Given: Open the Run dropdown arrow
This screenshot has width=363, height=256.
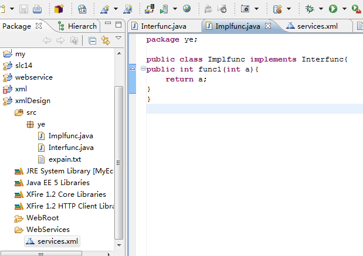Looking at the screenshot, I should [344, 9].
